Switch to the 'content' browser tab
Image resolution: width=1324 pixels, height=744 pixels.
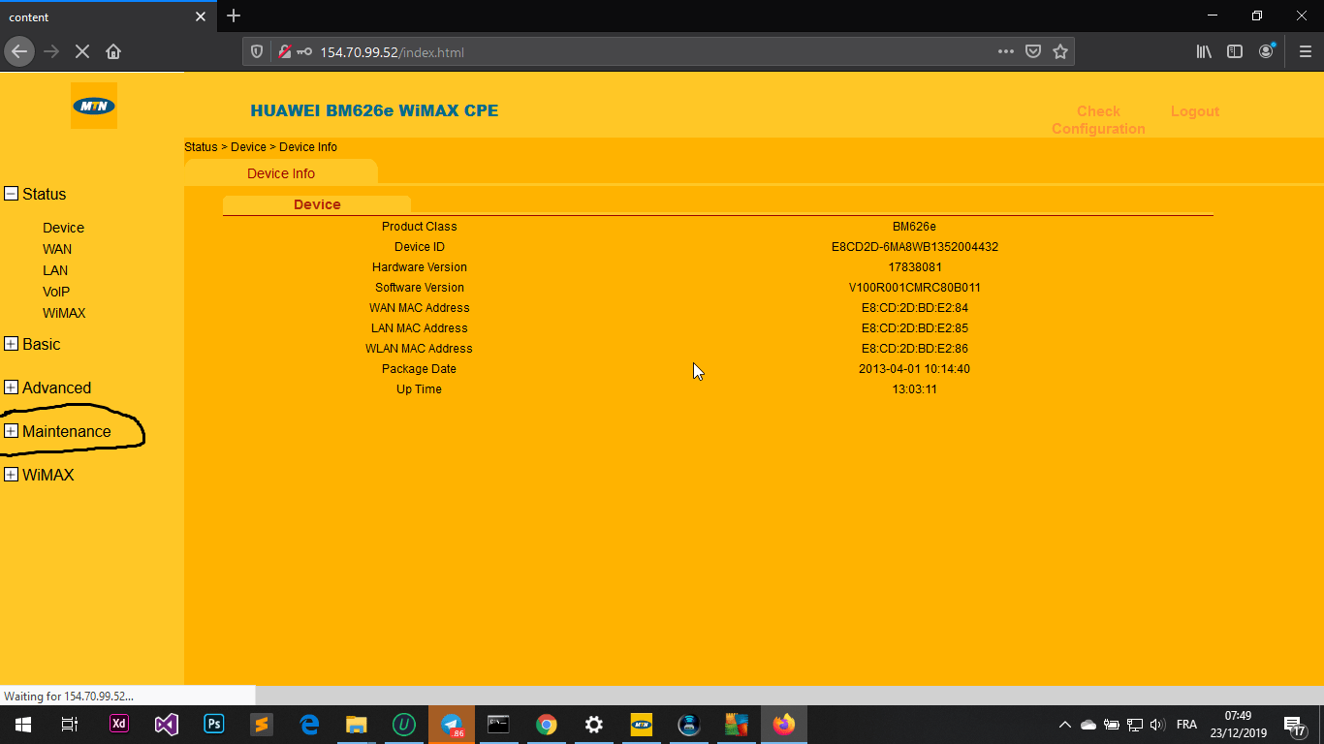[107, 16]
